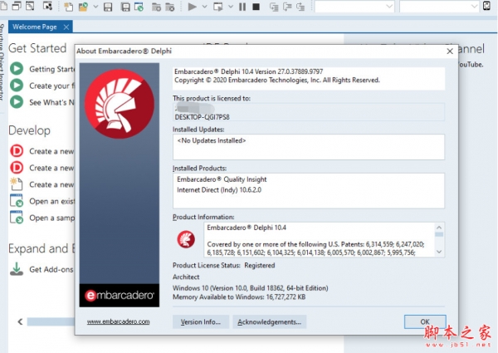Click the No Updates Installed entry
Screen dimensions: 498x353
click(212, 140)
